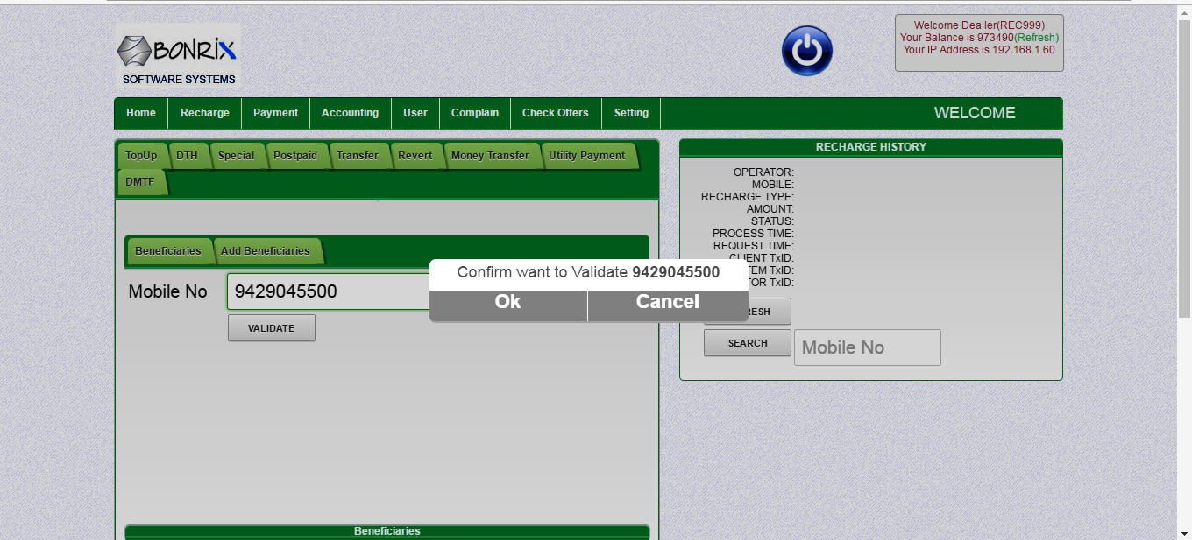Switch to the Postpaid tab
The width and height of the screenshot is (1192, 540).
294,156
